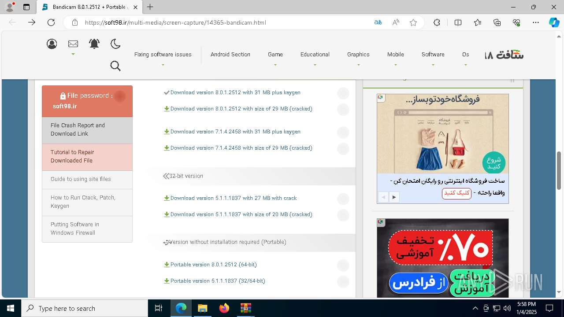Toggle dark mode with the moon icon

click(x=115, y=44)
